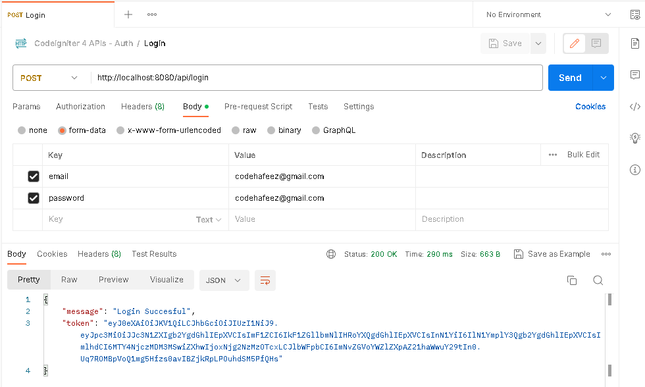
Task: Click the email value field
Action: (322, 176)
